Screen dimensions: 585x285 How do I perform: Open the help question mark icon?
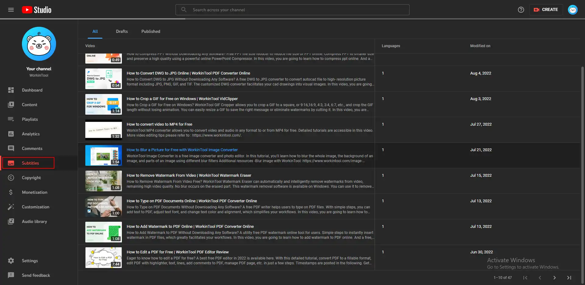tap(521, 10)
